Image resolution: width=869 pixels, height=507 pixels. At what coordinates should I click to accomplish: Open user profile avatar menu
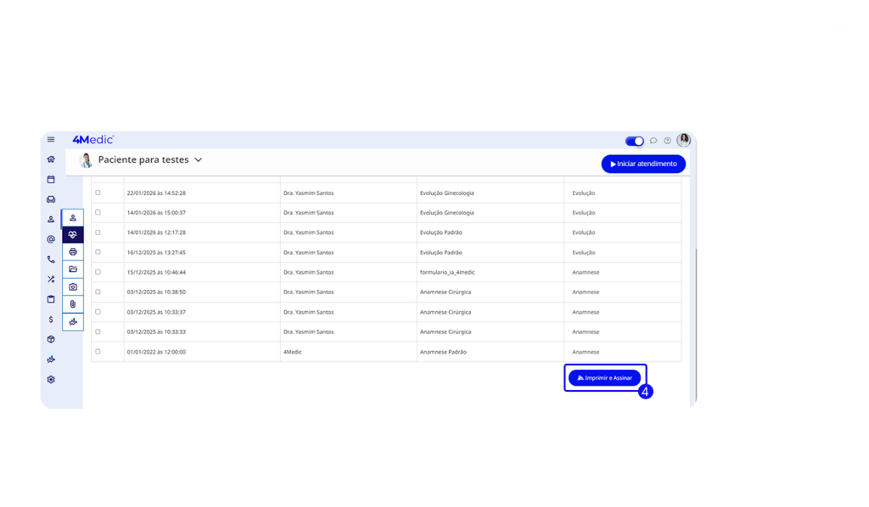pos(683,141)
